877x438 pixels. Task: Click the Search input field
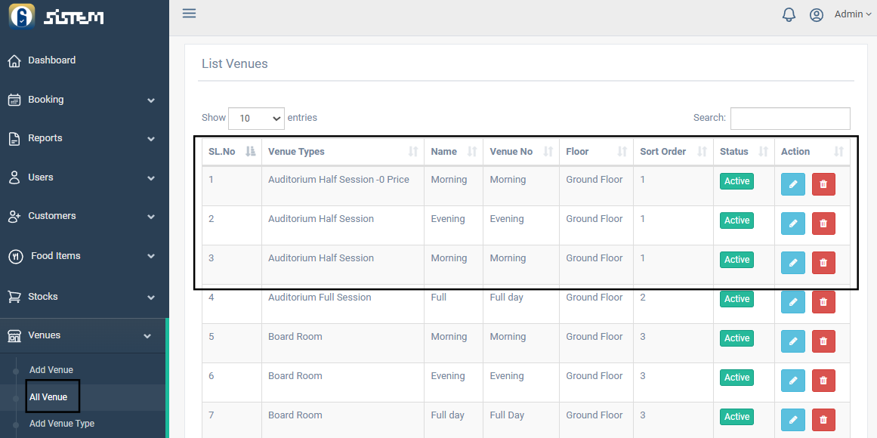pos(790,118)
